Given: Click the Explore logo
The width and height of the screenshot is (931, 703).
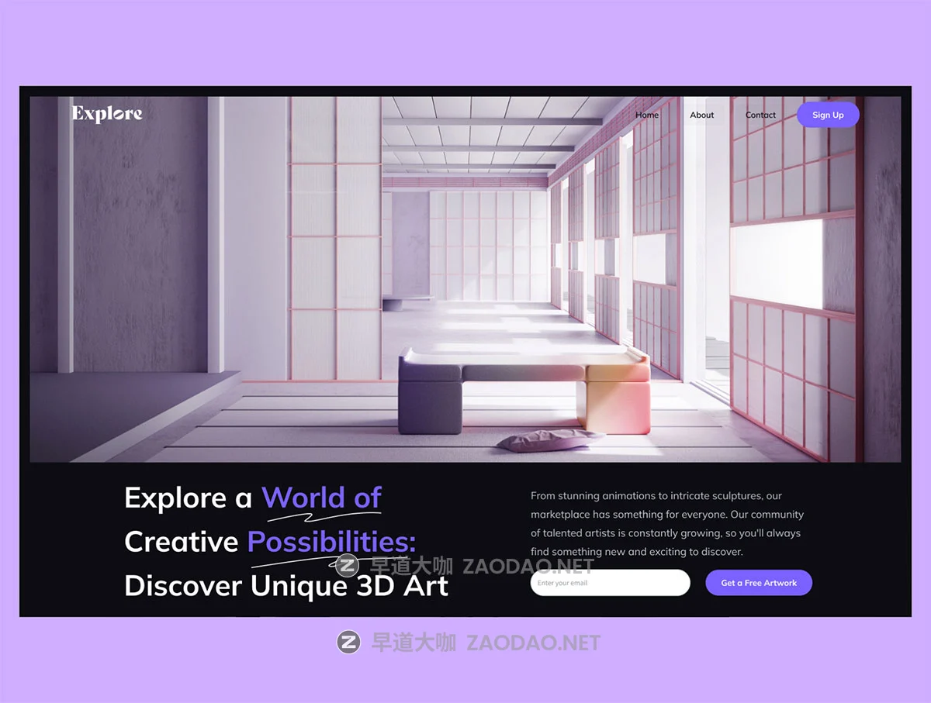Looking at the screenshot, I should coord(106,113).
